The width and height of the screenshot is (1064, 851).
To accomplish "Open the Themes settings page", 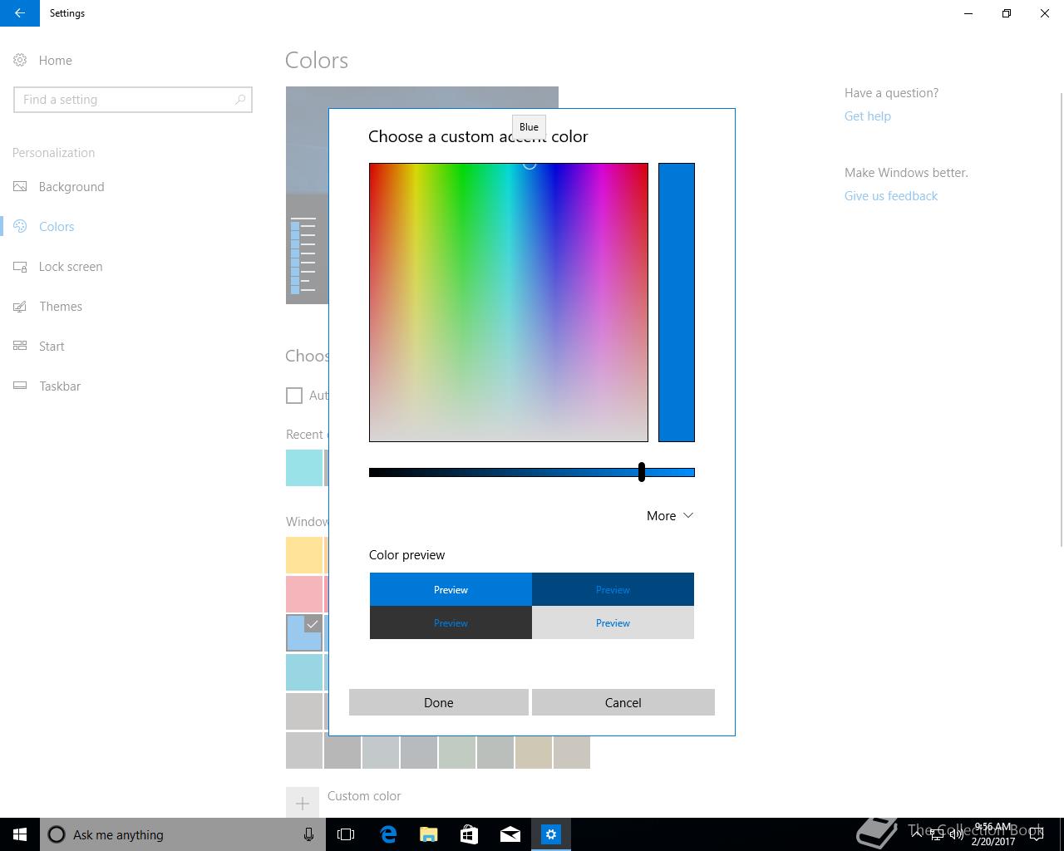I will pyautogui.click(x=61, y=307).
